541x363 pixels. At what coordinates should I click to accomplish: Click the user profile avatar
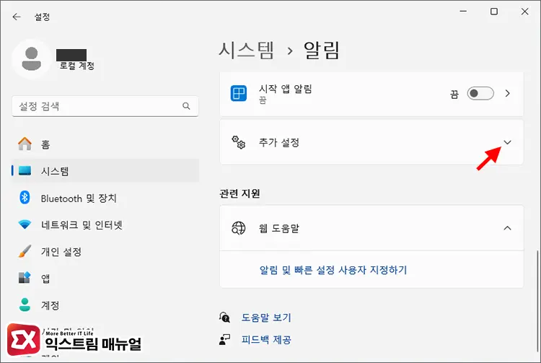tap(32, 59)
